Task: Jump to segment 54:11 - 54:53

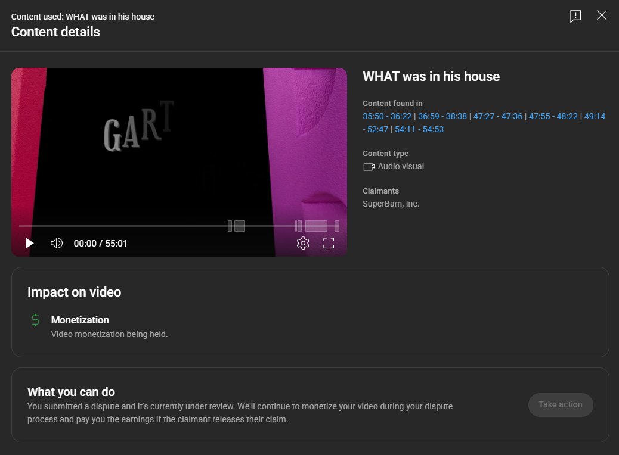Action: pos(419,129)
